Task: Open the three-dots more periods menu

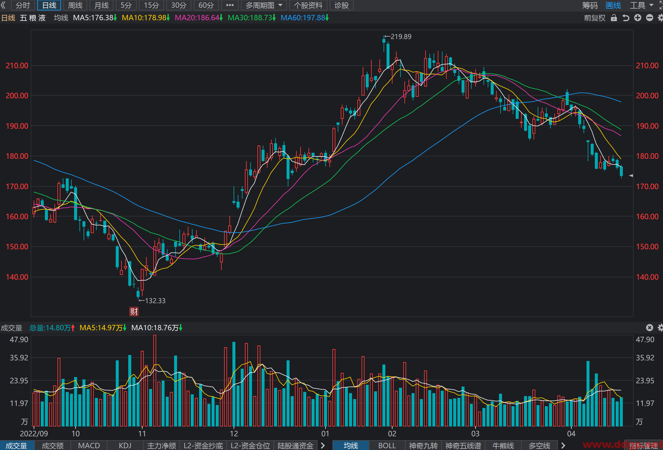Action: click(x=230, y=5)
